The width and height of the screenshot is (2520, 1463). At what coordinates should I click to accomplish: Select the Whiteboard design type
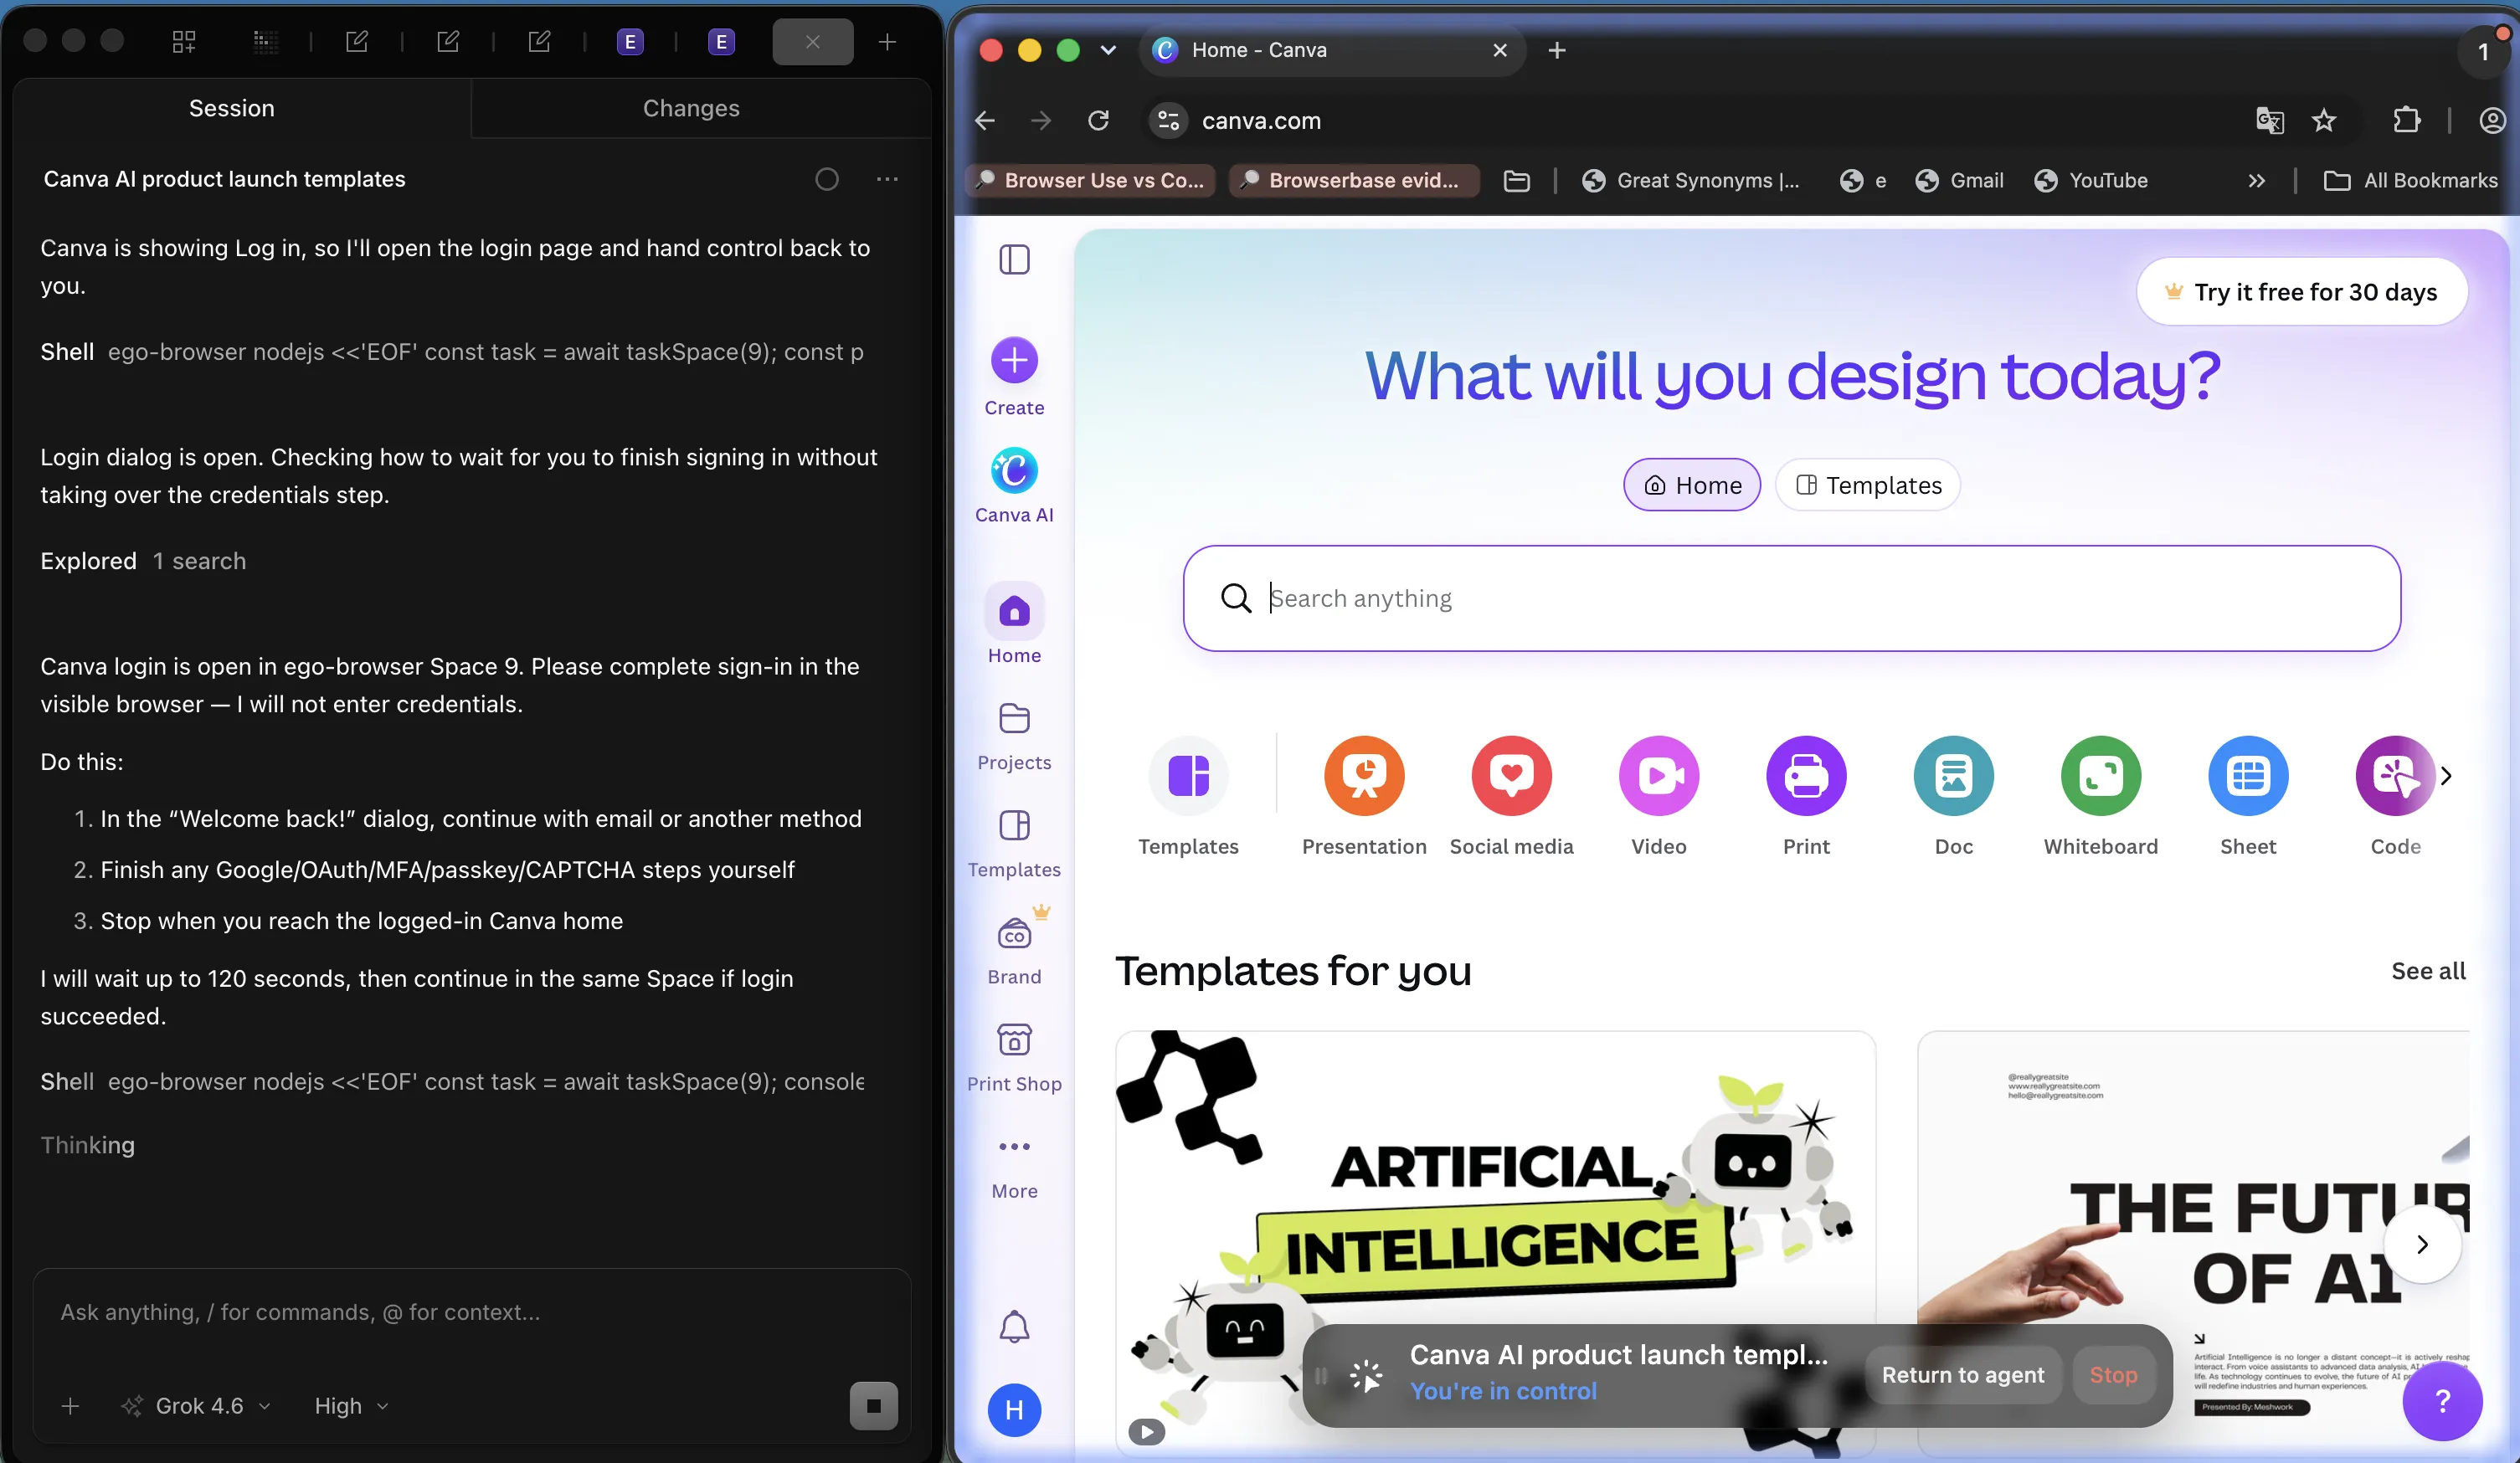coord(2101,775)
